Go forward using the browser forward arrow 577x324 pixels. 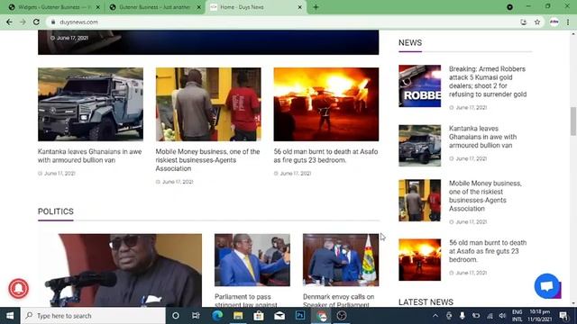(x=23, y=22)
